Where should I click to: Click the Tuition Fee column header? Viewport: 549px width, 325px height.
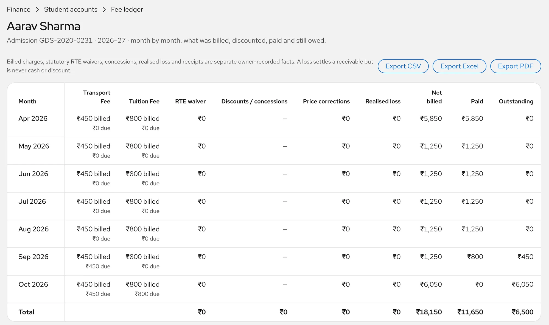144,101
